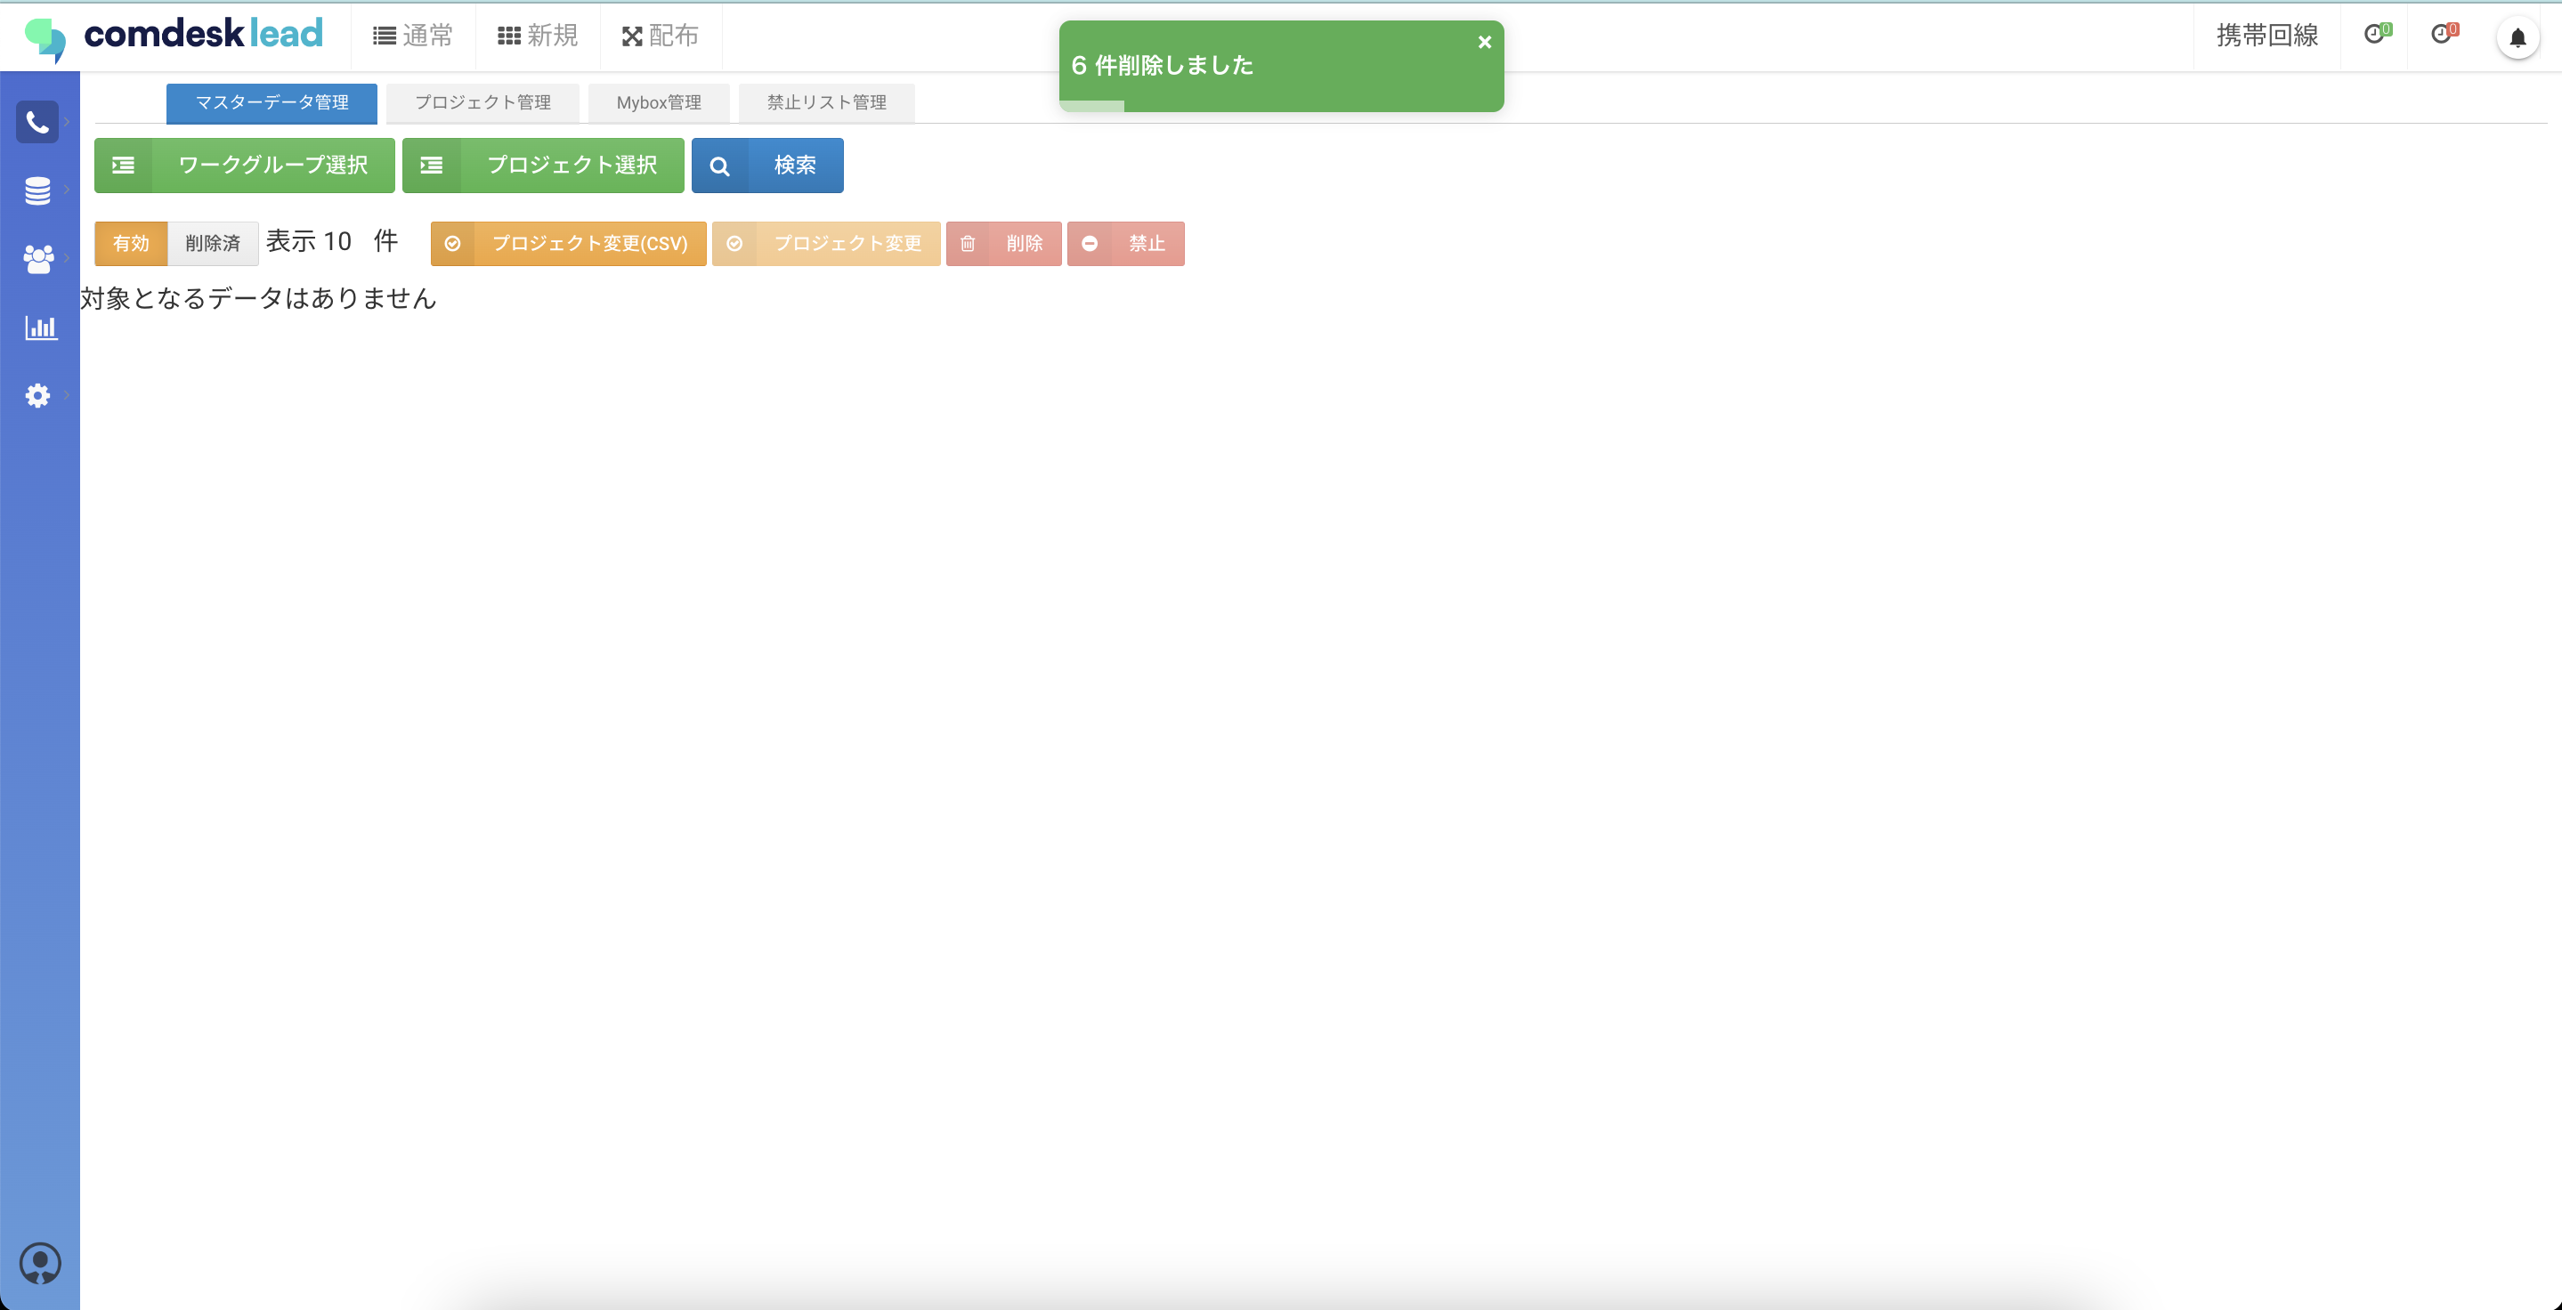Click プロジェクト変更(CSV) button
This screenshot has width=2562, height=1310.
(568, 244)
